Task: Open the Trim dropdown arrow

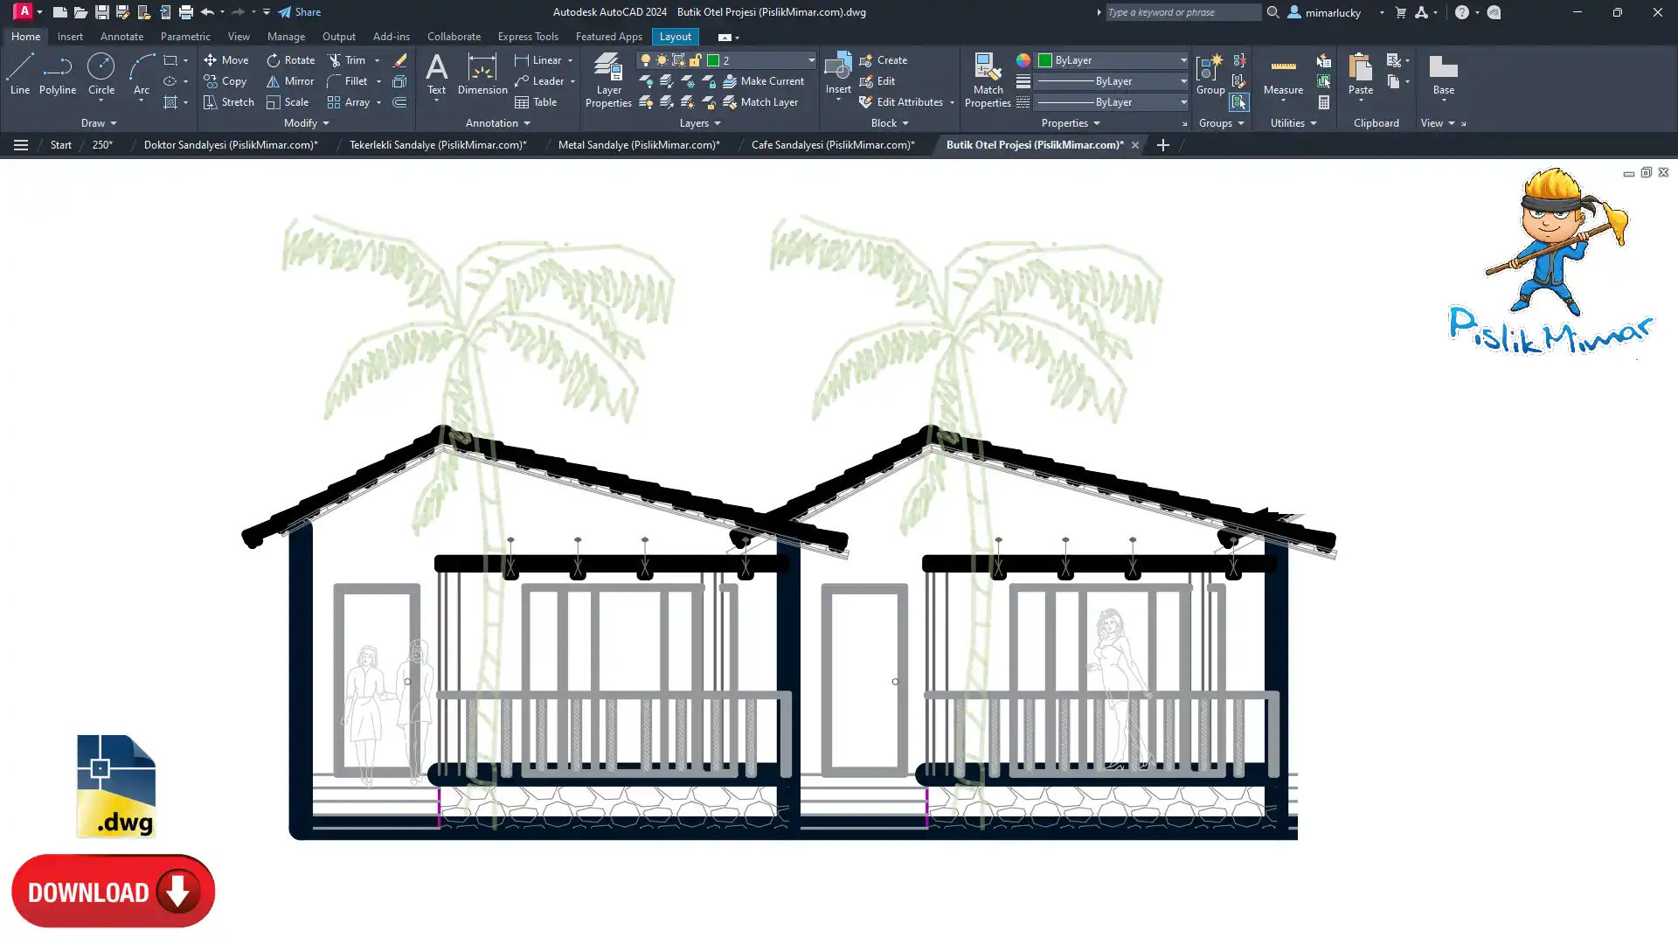Action: click(x=378, y=60)
